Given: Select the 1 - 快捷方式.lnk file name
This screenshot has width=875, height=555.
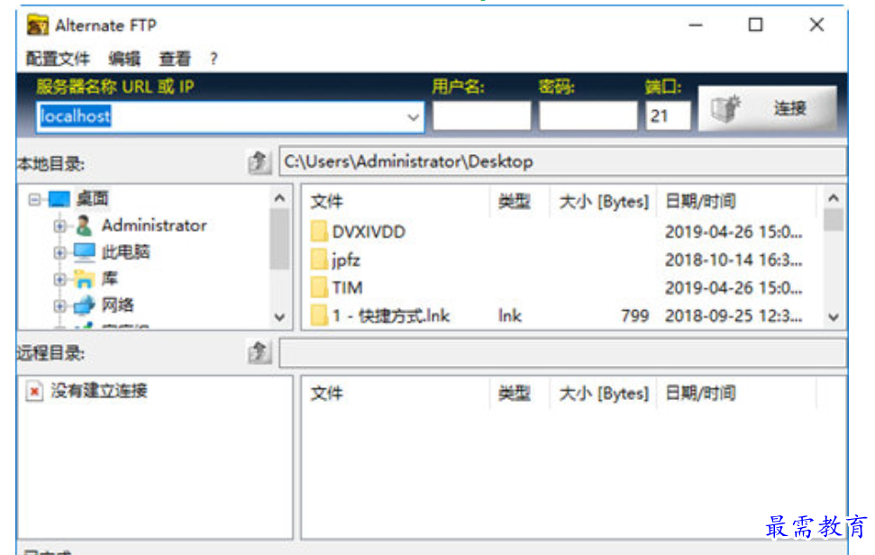Looking at the screenshot, I should (390, 315).
